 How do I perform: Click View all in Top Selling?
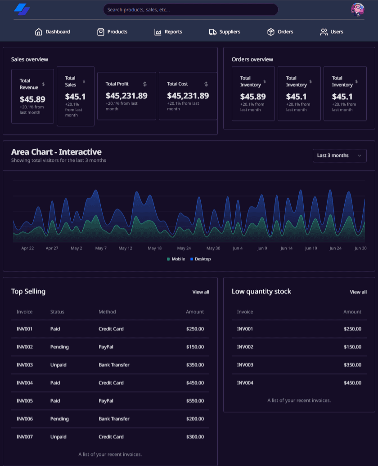pyautogui.click(x=201, y=292)
